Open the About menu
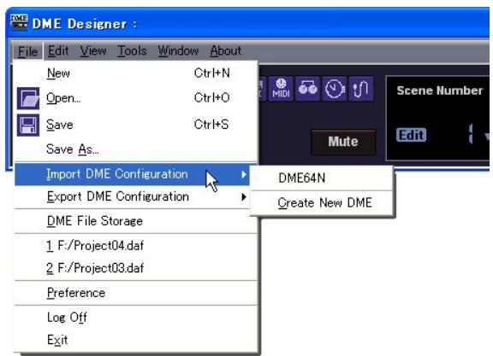 225,51
